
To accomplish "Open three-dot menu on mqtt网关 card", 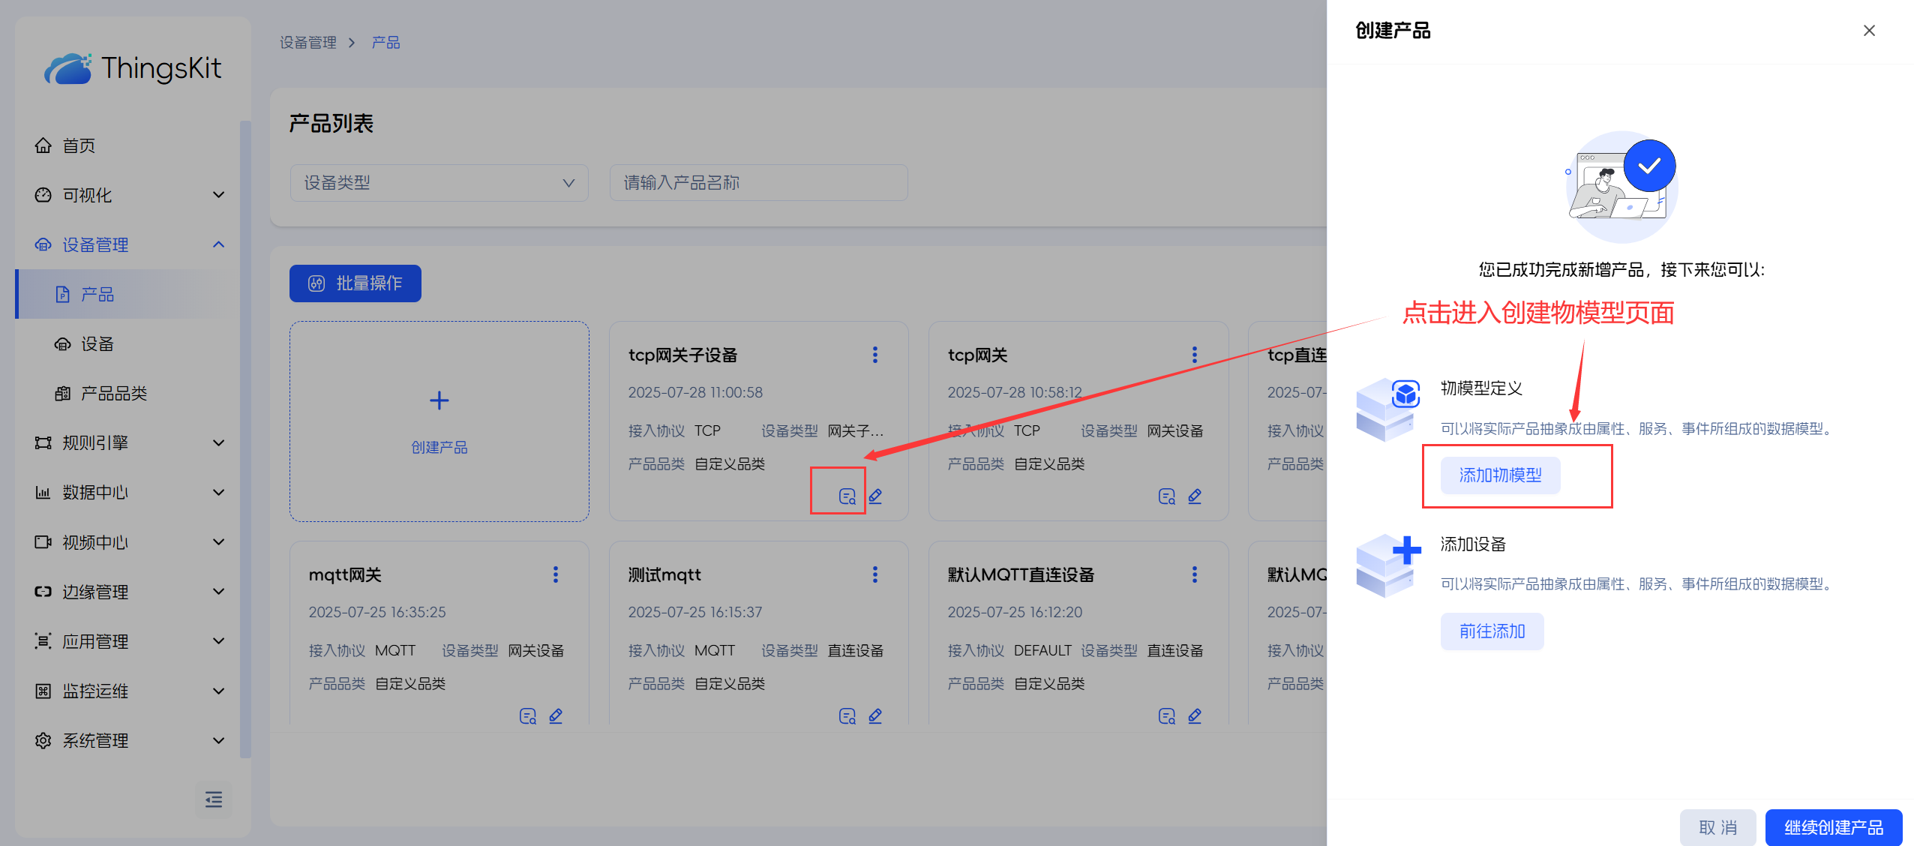I will pos(555,574).
